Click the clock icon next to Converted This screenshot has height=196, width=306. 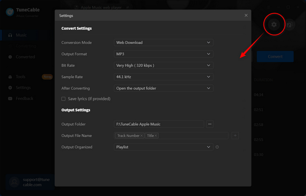(x=10, y=57)
